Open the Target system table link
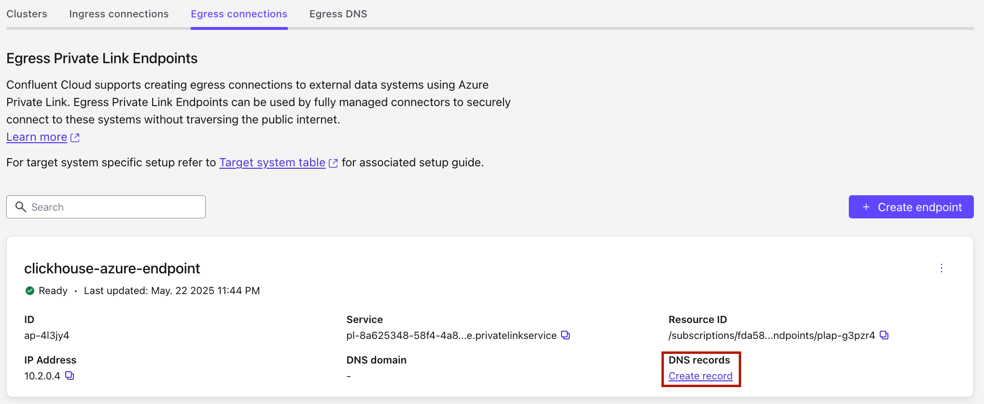This screenshot has width=984, height=404. click(272, 162)
